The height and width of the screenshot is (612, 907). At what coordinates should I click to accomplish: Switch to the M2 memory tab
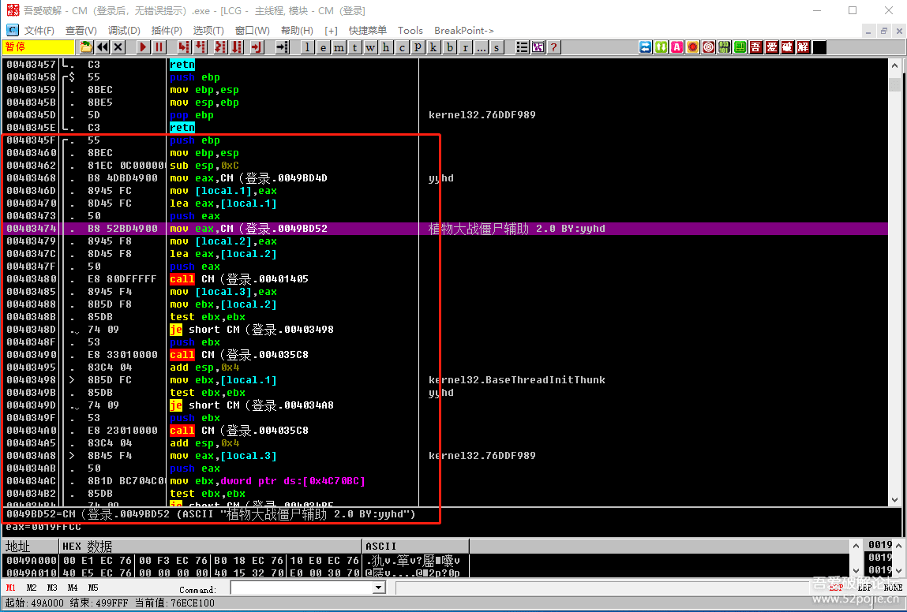[32, 588]
